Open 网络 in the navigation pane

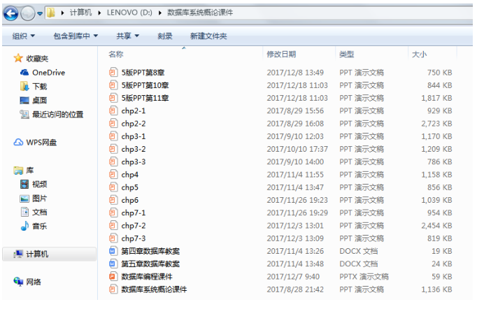point(33,282)
